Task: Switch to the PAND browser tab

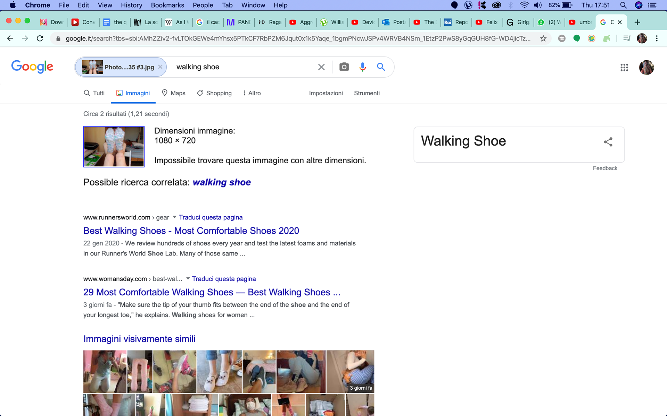Action: click(239, 22)
